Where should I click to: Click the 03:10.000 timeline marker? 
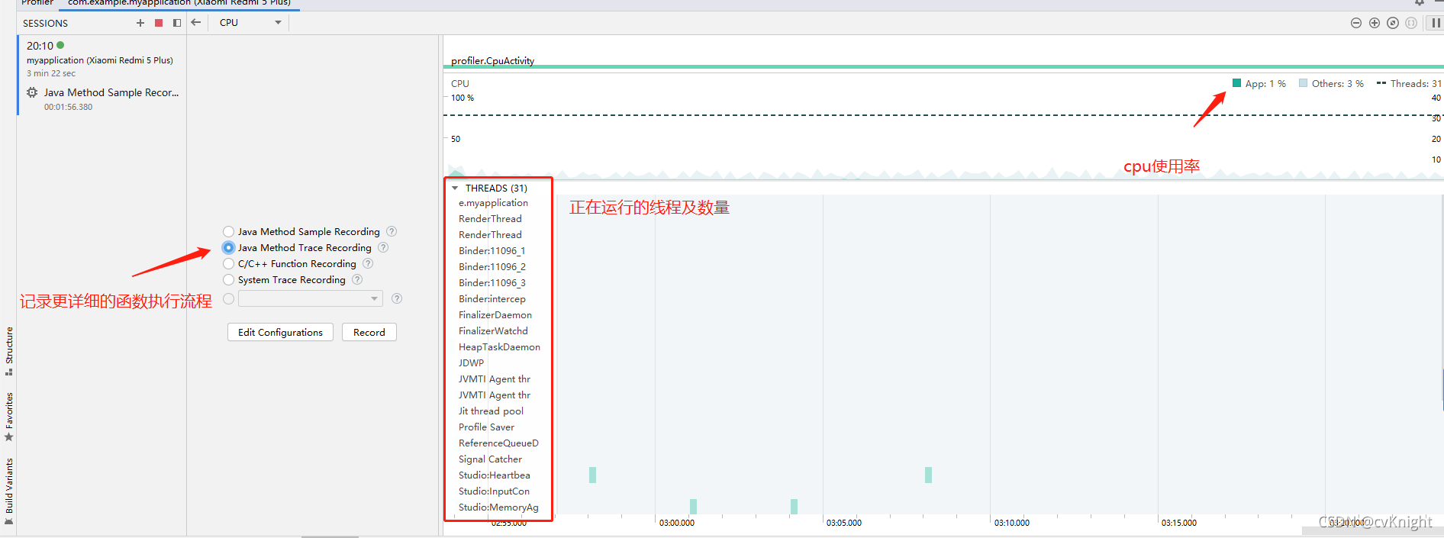click(x=1012, y=523)
